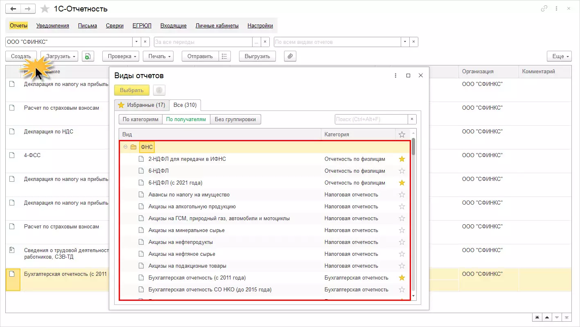Screen dimensions: 580x327
Task: Go back with the left arrow button
Action: coord(13,9)
